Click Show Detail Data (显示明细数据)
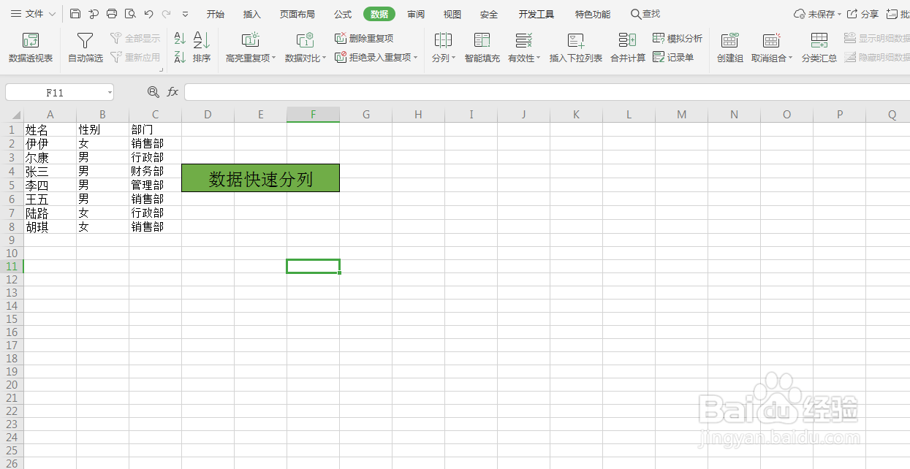This screenshot has height=469, width=910. click(x=876, y=38)
